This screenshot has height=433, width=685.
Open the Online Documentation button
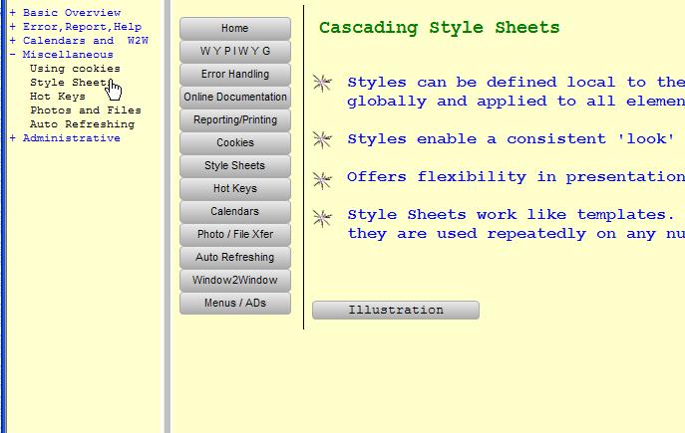click(235, 97)
